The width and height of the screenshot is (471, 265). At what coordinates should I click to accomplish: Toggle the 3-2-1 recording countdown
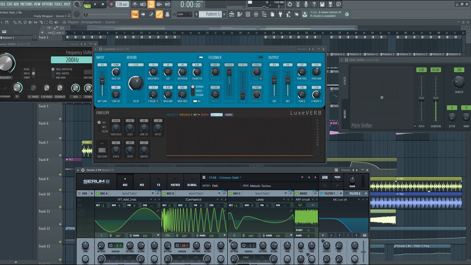point(150,4)
